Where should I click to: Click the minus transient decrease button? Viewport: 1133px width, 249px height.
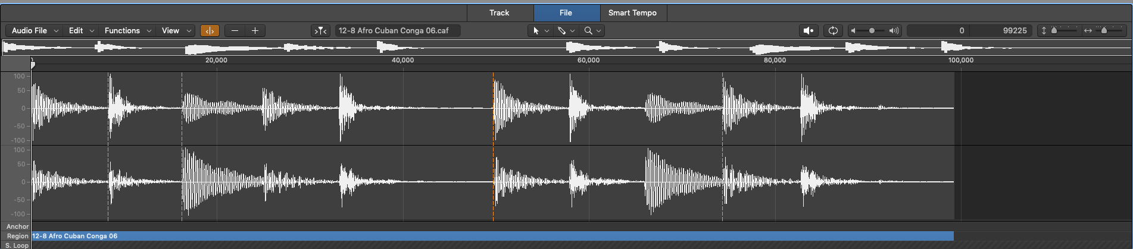(x=235, y=31)
